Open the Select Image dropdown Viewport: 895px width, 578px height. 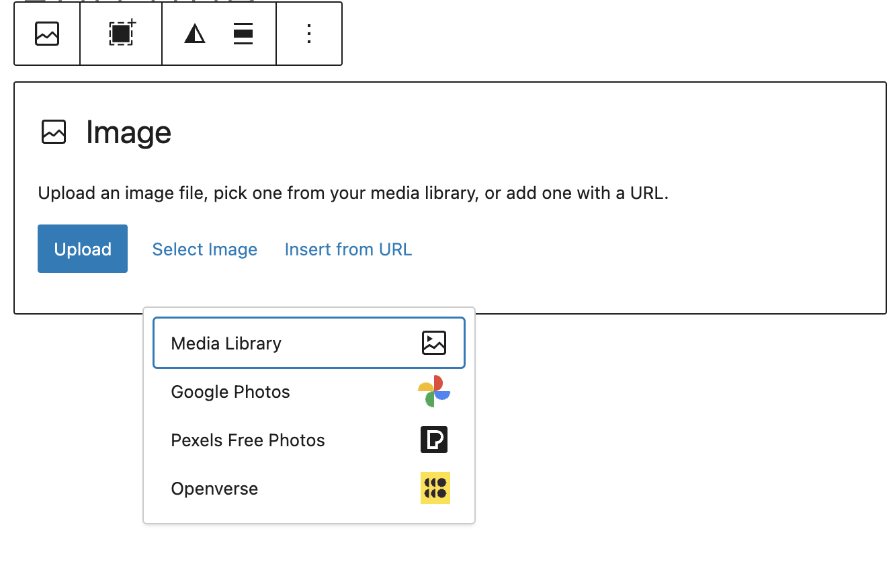(205, 249)
